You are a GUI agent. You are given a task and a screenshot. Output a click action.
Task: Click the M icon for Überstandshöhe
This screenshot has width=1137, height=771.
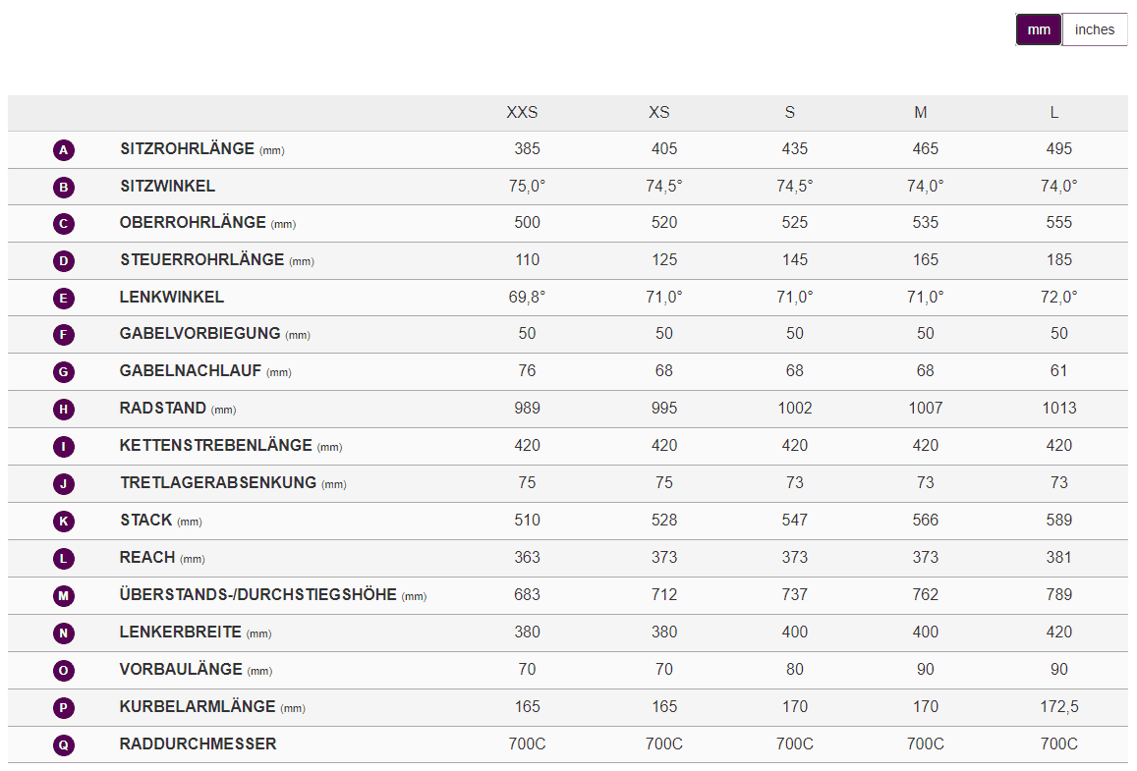tap(64, 595)
